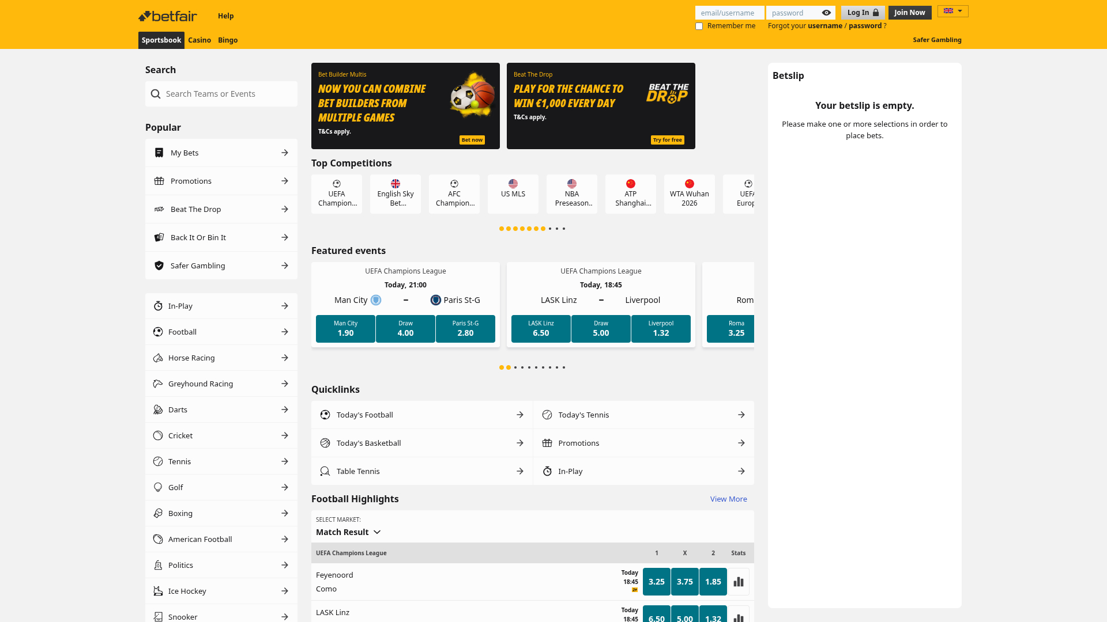Click the Cricket ball icon
This screenshot has width=1107, height=622.
[158, 435]
